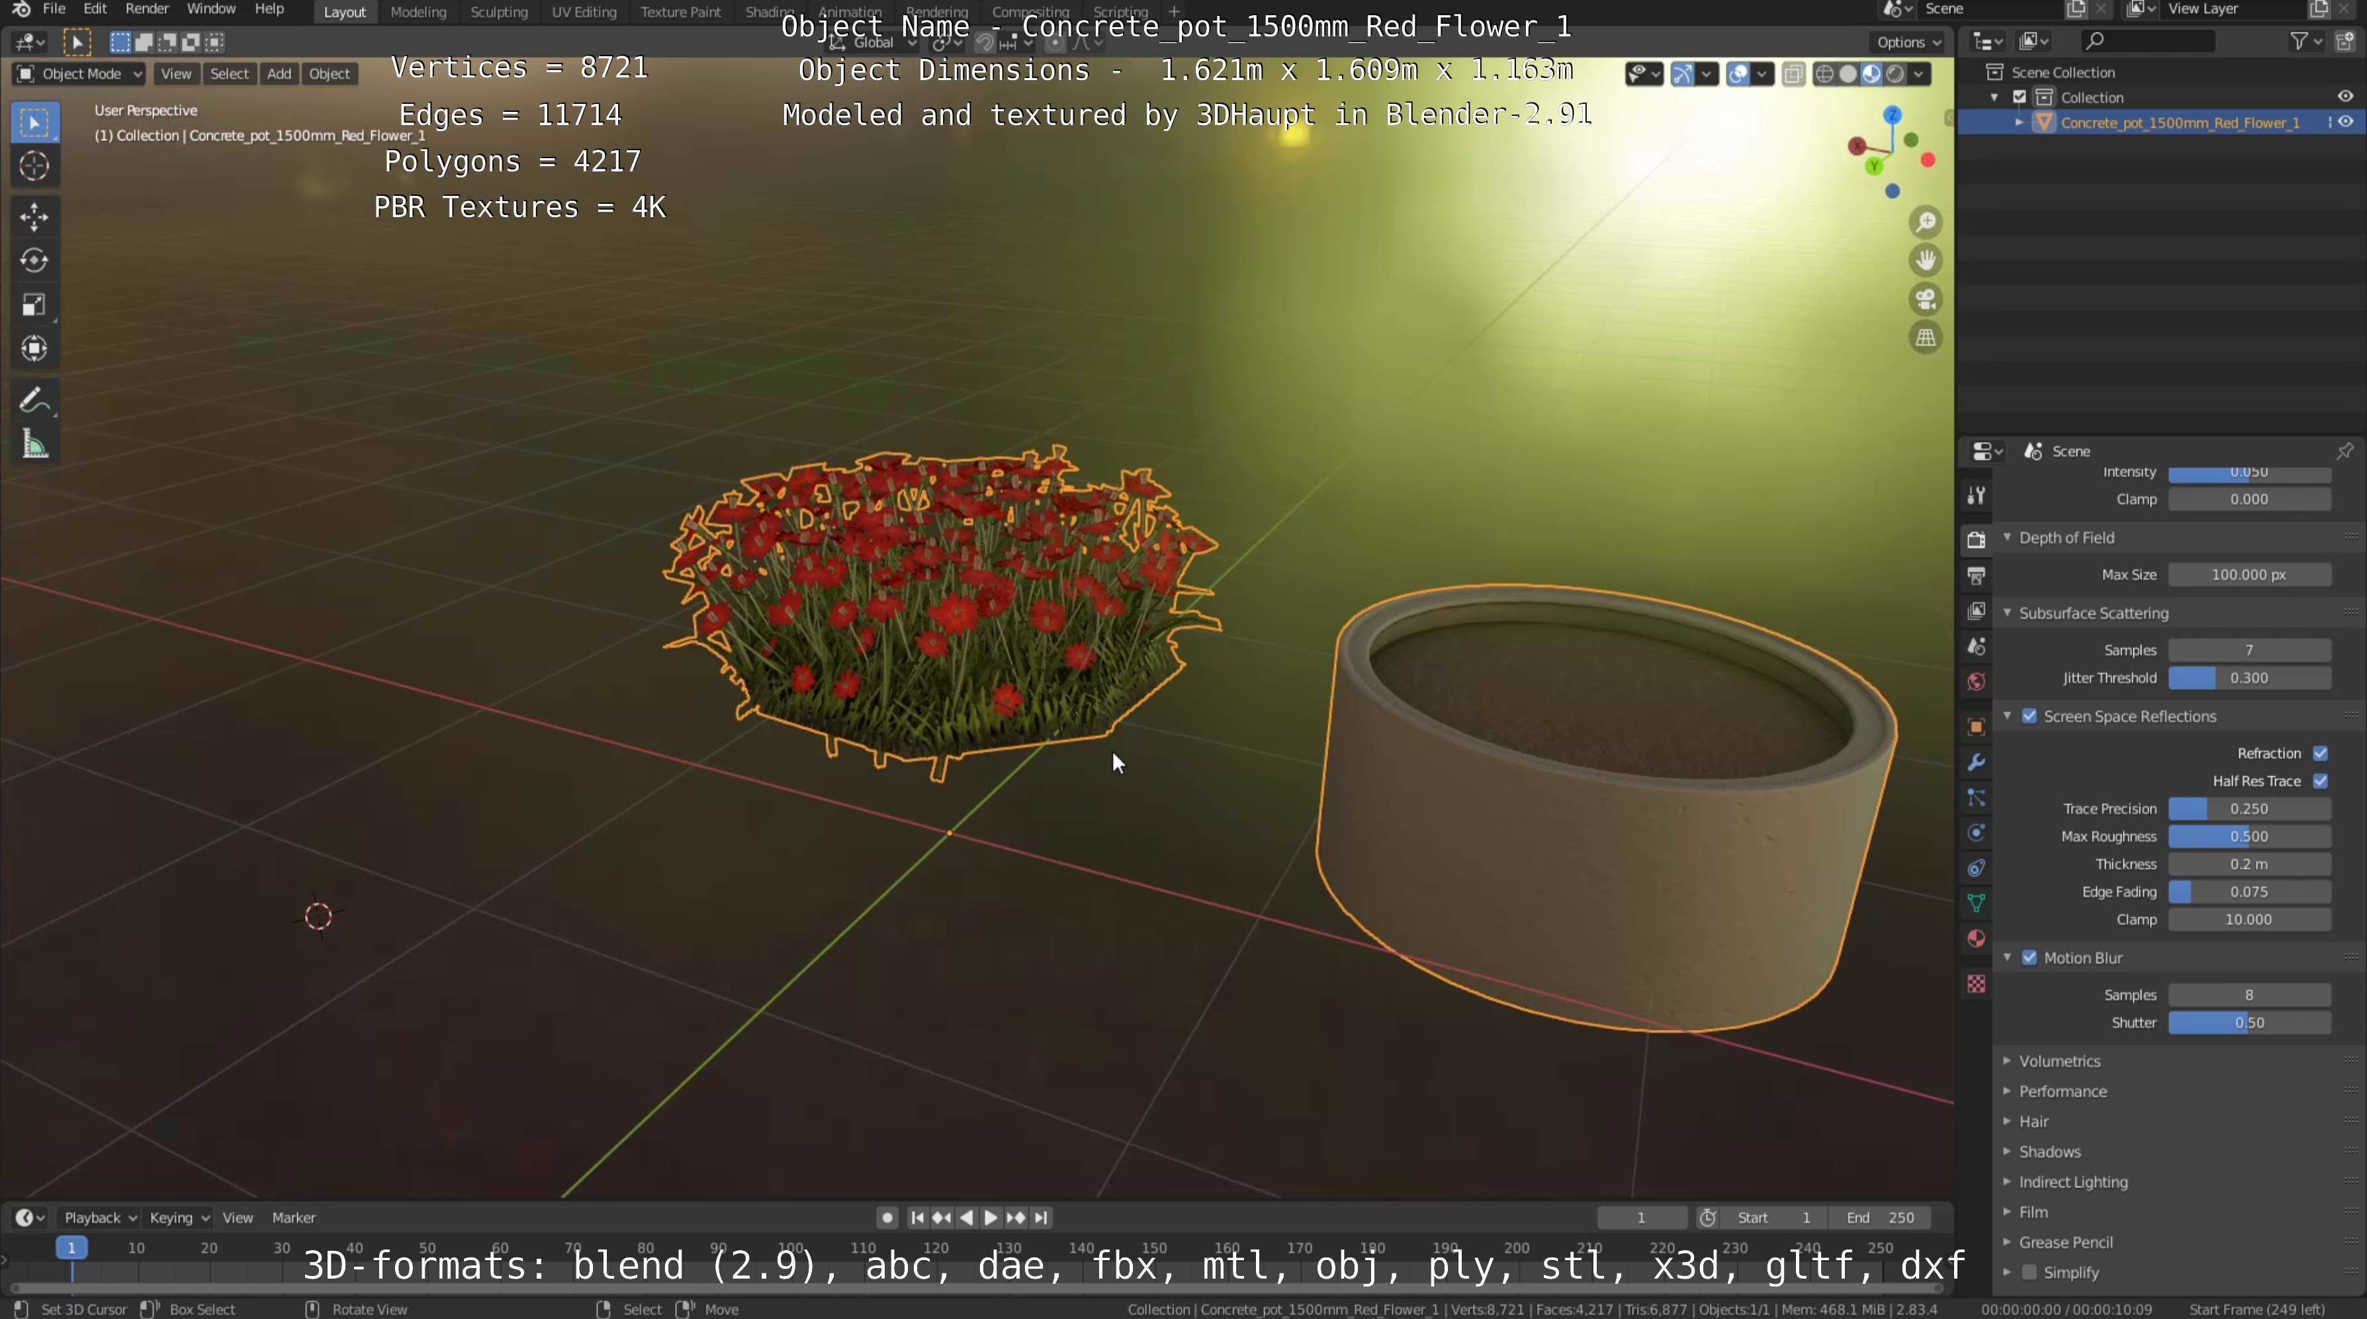
Task: Expand the Shadows panel
Action: click(2049, 1152)
